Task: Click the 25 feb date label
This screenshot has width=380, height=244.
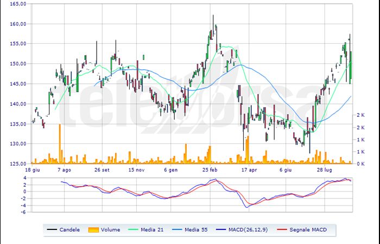Action: [x=210, y=170]
